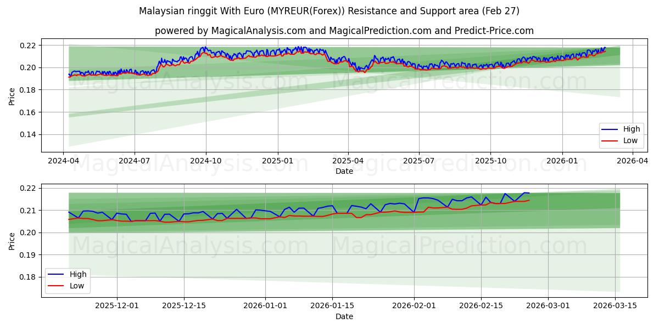Click the lower chart 'Date' axis label

click(x=344, y=316)
